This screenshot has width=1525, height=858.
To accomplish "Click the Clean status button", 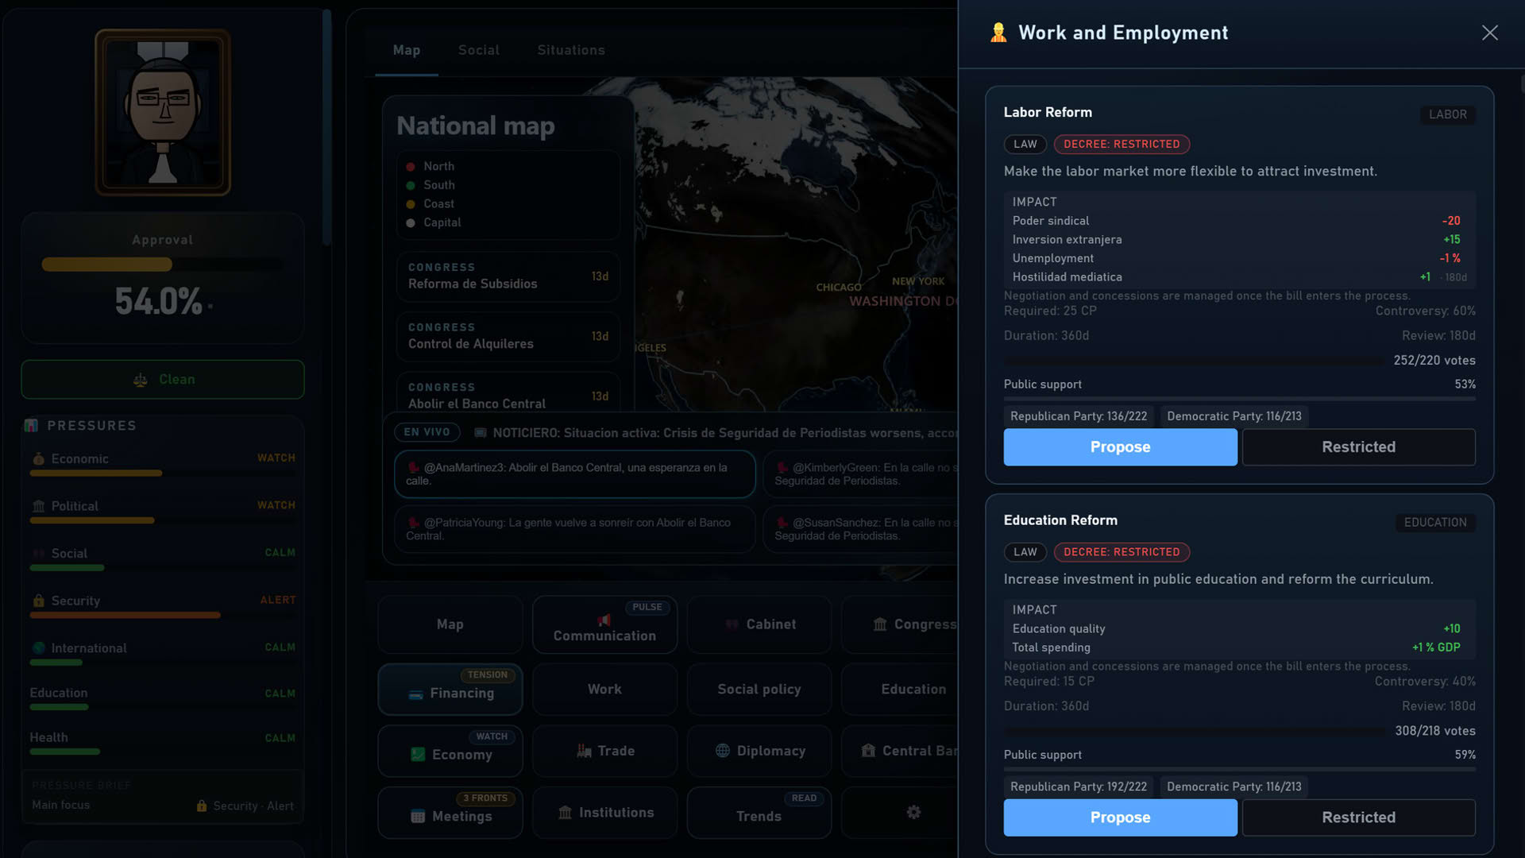I will click(x=163, y=380).
